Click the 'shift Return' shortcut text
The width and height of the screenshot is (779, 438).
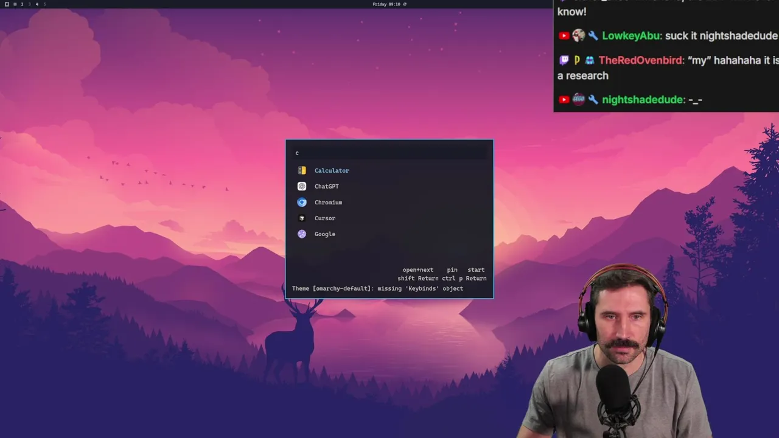click(x=418, y=278)
